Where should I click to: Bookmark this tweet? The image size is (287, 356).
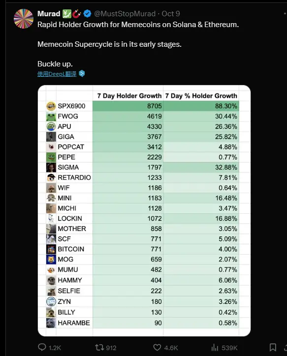tap(273, 347)
